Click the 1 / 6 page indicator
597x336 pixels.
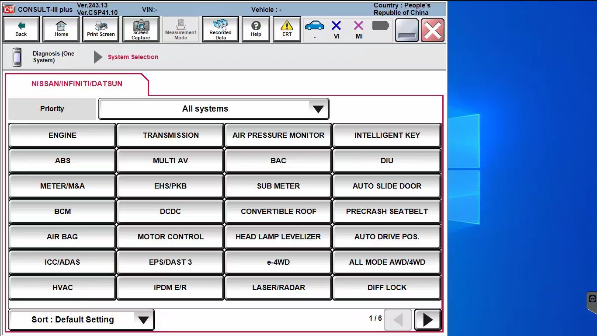375,318
